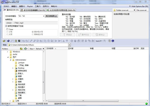Screen dimensions: 150x106
Task: Click the move down triangle icon
Action: point(67,41)
